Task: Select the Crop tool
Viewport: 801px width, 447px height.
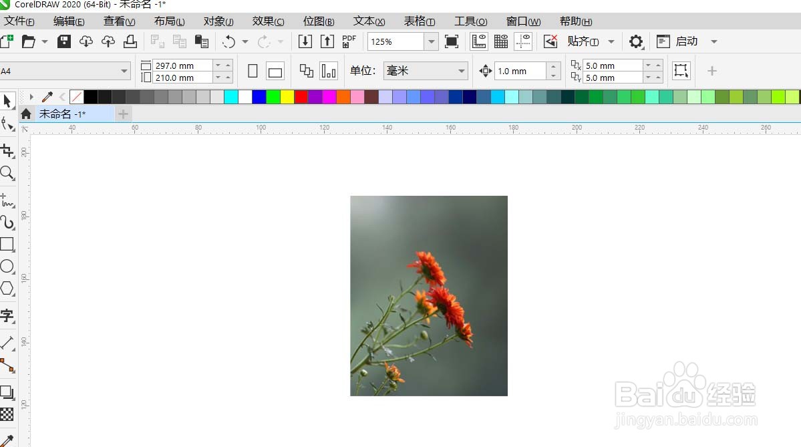Action: click(9, 150)
